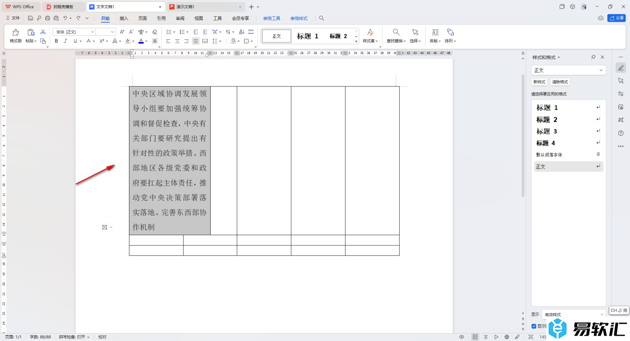The width and height of the screenshot is (630, 341).
Task: Click the Align left icon
Action: 168,41
